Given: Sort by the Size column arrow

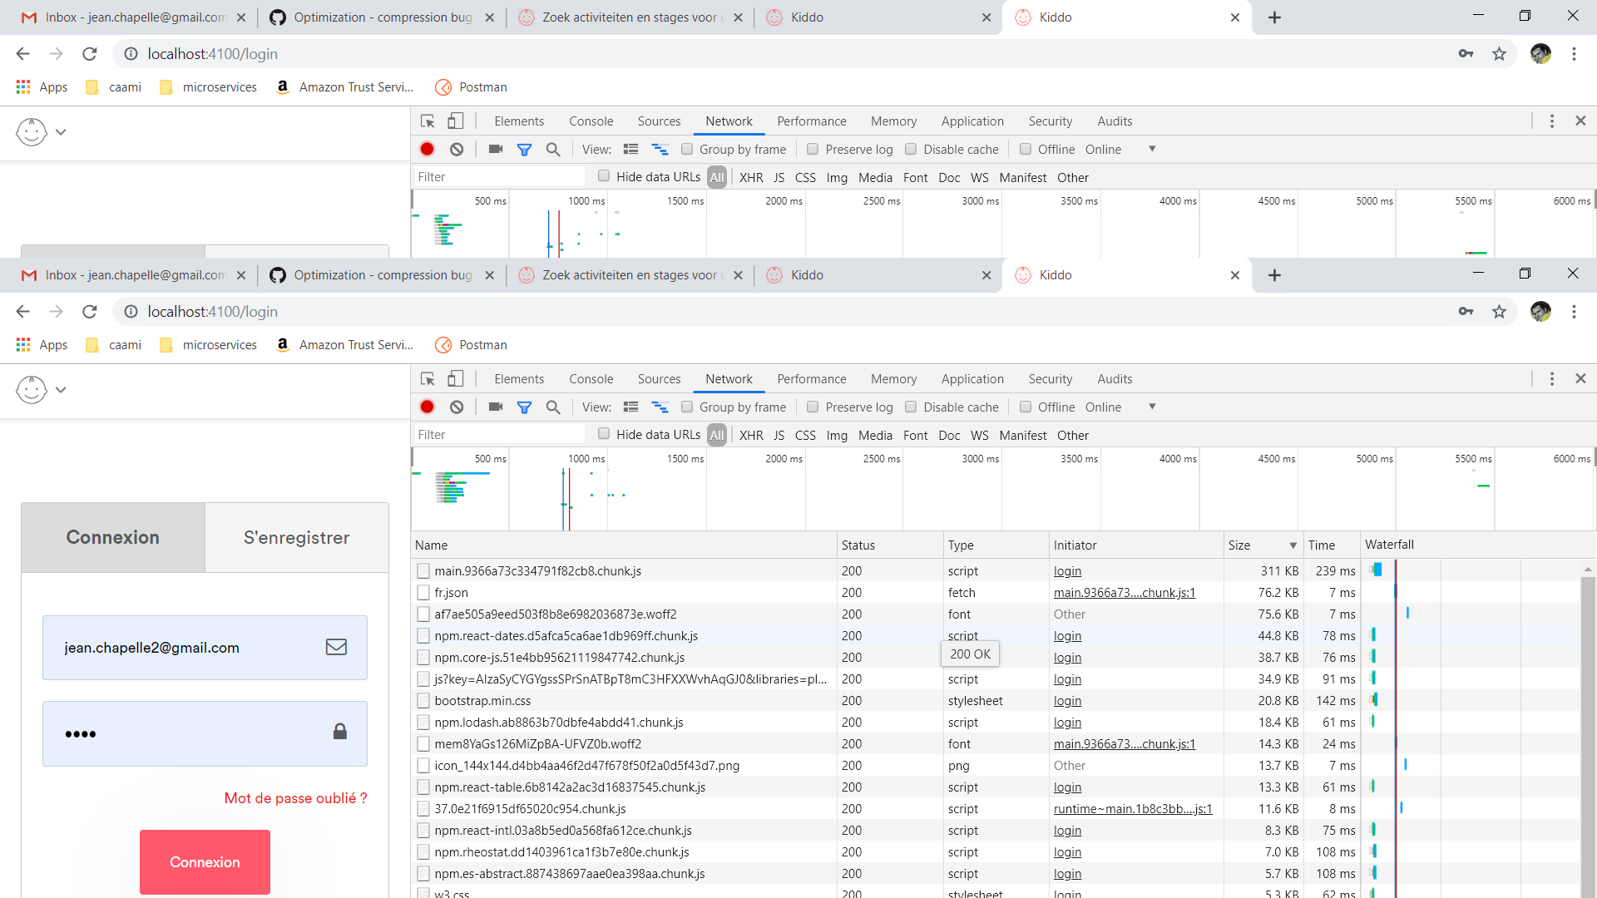Looking at the screenshot, I should (x=1292, y=545).
